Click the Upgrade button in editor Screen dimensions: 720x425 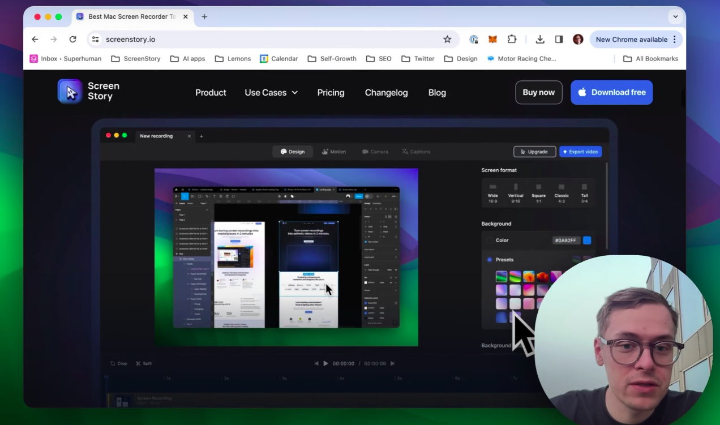click(534, 152)
